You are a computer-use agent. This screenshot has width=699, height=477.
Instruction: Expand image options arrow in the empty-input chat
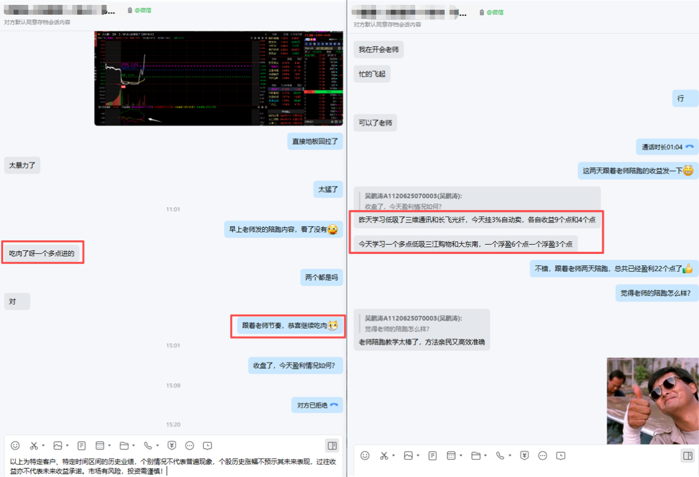click(x=417, y=456)
